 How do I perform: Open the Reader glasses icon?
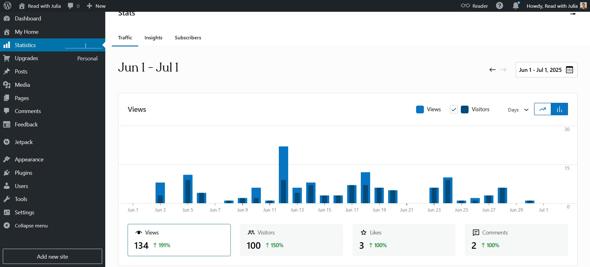pos(465,6)
